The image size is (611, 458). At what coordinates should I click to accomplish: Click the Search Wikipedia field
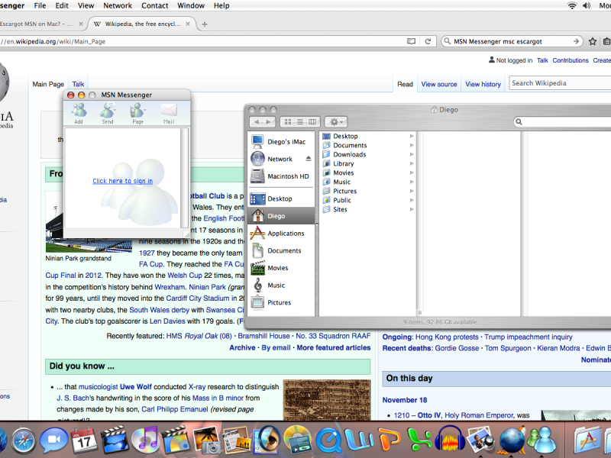click(560, 83)
